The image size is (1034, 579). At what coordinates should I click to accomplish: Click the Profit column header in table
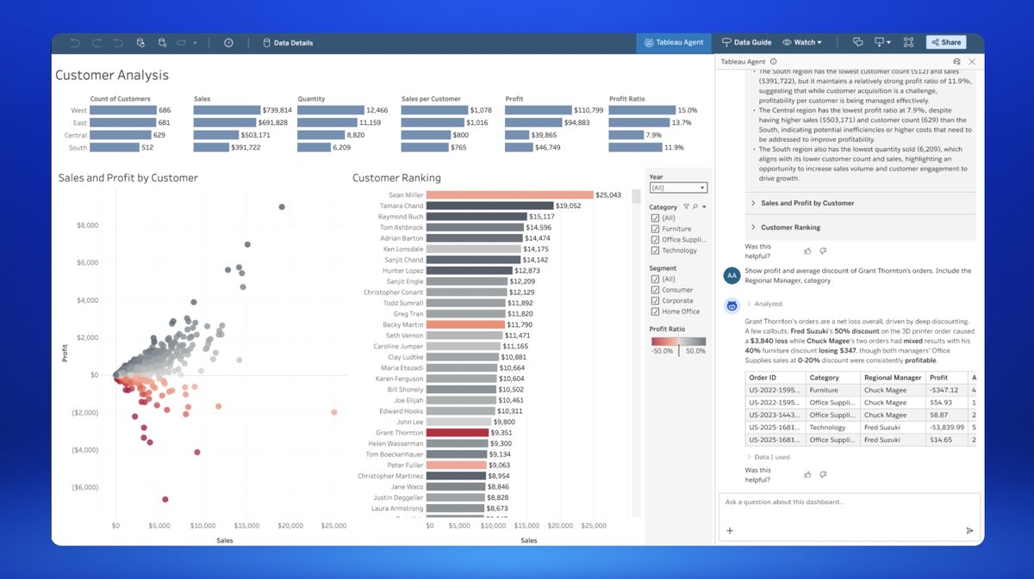[946, 377]
